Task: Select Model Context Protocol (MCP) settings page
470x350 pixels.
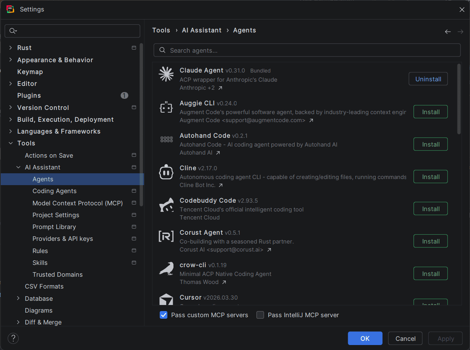Action: [x=78, y=203]
